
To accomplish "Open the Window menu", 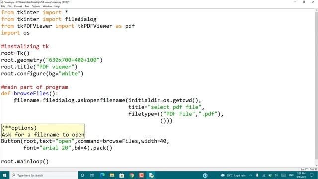I will click(47, 6).
